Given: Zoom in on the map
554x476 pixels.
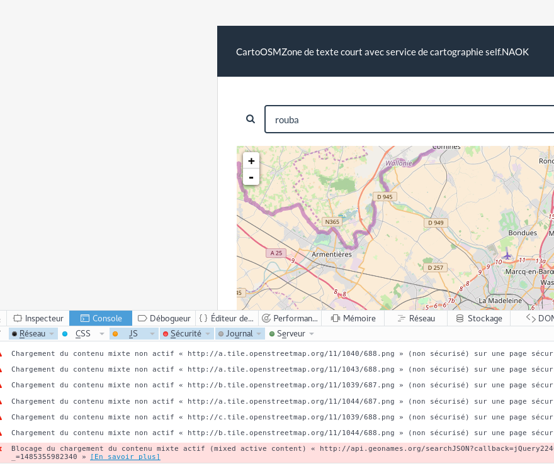Looking at the screenshot, I should tap(251, 160).
